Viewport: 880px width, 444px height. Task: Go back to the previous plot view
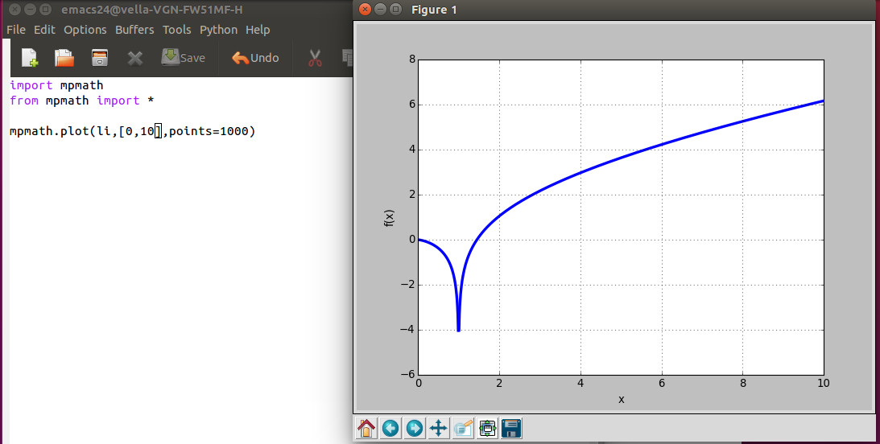(390, 428)
